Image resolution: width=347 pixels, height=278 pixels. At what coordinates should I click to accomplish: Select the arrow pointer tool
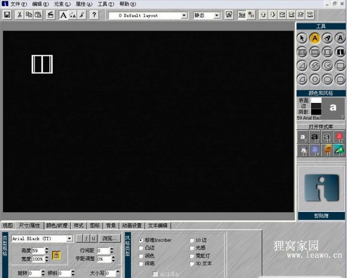pyautogui.click(x=303, y=38)
